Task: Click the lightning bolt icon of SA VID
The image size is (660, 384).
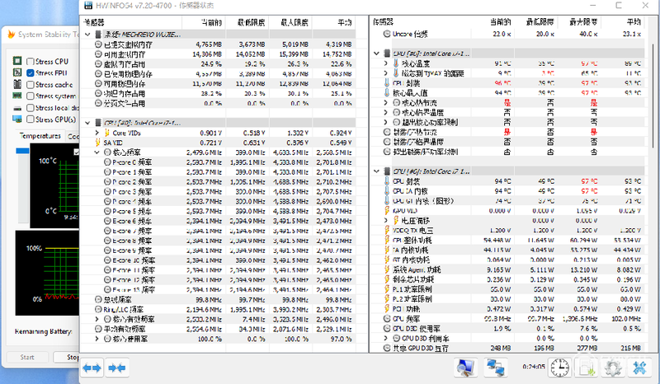Action: [98, 143]
